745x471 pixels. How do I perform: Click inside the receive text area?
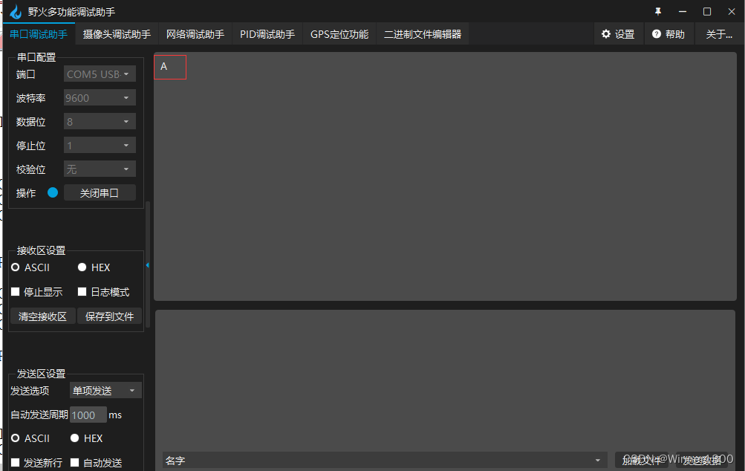445,176
